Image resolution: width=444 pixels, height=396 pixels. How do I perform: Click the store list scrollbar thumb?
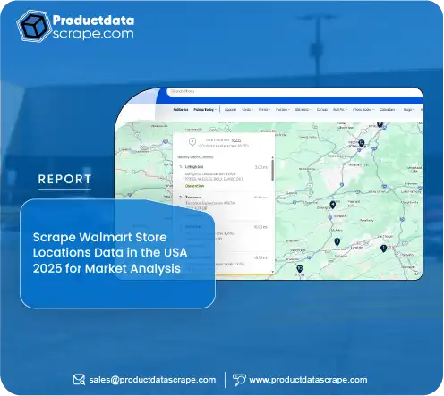[x=272, y=170]
